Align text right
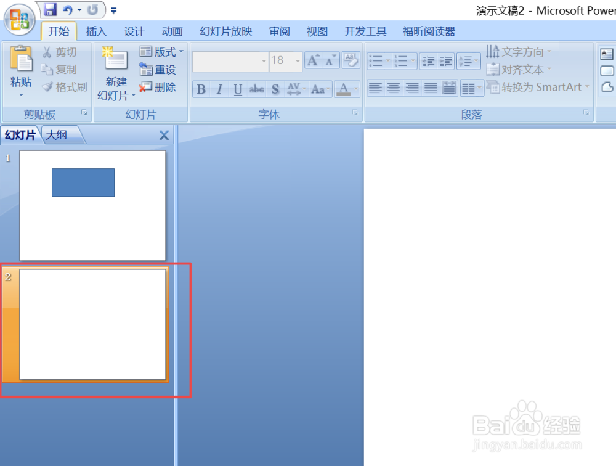This screenshot has height=466, width=616. point(412,88)
